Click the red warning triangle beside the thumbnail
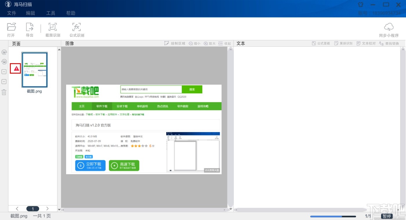This screenshot has width=406, height=220. (x=17, y=69)
